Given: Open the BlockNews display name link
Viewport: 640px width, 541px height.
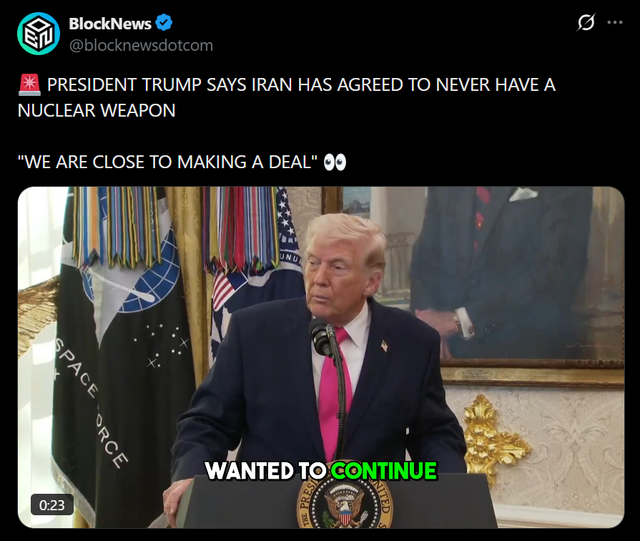Looking at the screenshot, I should click(110, 24).
